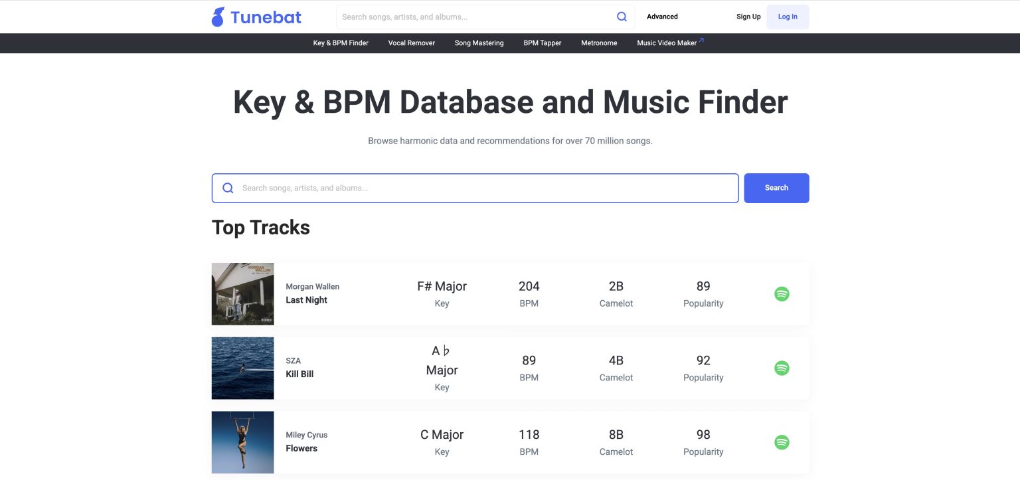
Task: Click the album artwork for Kill Bill
Action: click(242, 368)
